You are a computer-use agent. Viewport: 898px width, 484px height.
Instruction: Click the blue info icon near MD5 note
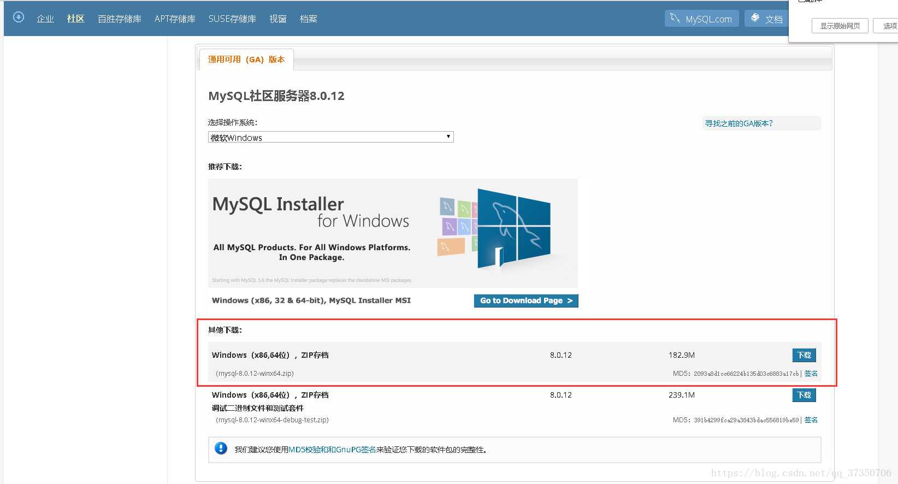point(221,448)
